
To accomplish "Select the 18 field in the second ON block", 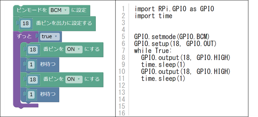I will coord(33,79).
